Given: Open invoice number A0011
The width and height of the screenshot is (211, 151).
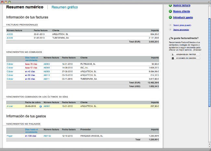Looking at the screenshot, I should click(46, 79).
